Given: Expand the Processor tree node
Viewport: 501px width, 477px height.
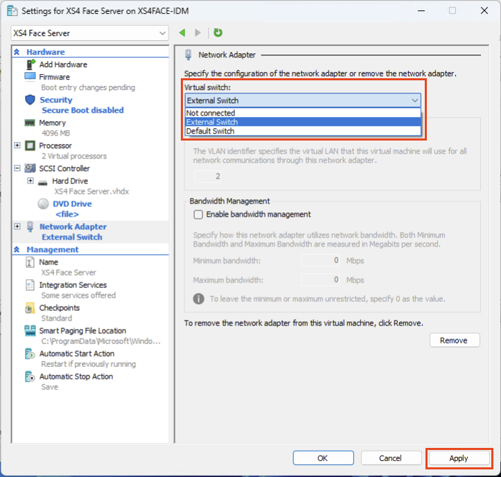Looking at the screenshot, I should point(17,145).
